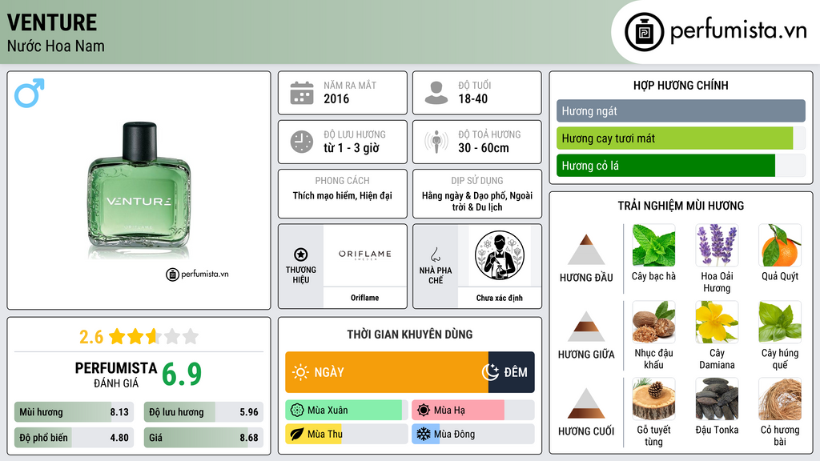Click the Thích mạo hiểm, Hiện đại style text
The height and width of the screenshot is (461, 820).
343,195
